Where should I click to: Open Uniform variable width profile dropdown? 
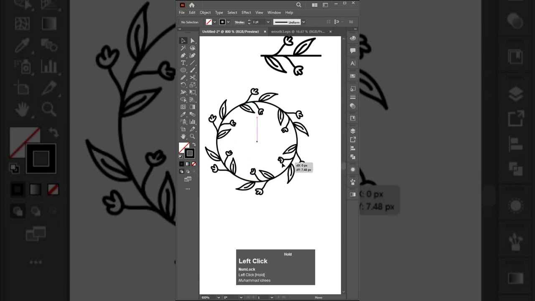(x=303, y=22)
